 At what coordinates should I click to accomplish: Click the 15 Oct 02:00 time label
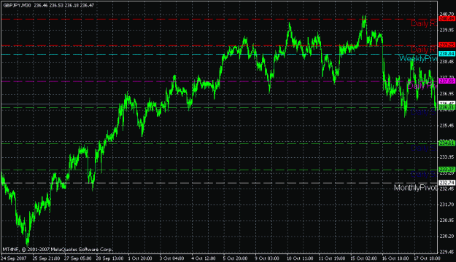coord(363,258)
